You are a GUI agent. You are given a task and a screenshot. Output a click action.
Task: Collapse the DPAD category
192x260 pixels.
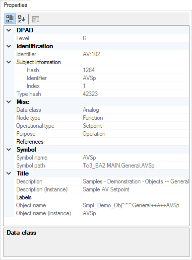[9, 30]
